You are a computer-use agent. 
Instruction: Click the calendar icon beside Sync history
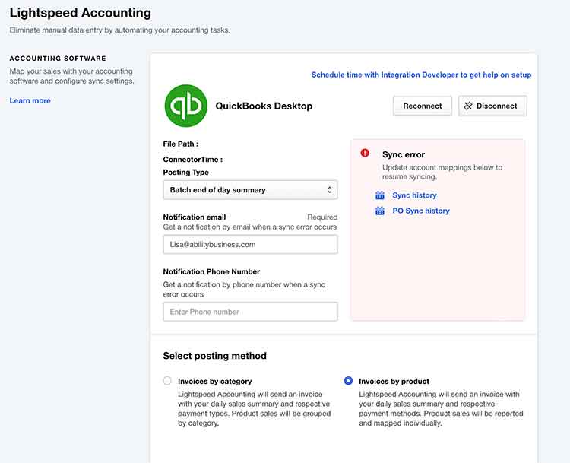pos(380,195)
